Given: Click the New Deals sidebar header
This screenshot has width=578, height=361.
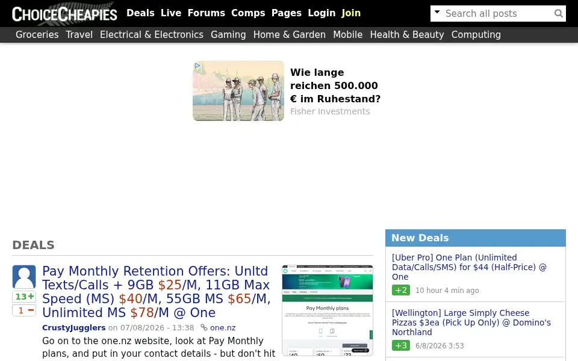Looking at the screenshot, I should (476, 238).
